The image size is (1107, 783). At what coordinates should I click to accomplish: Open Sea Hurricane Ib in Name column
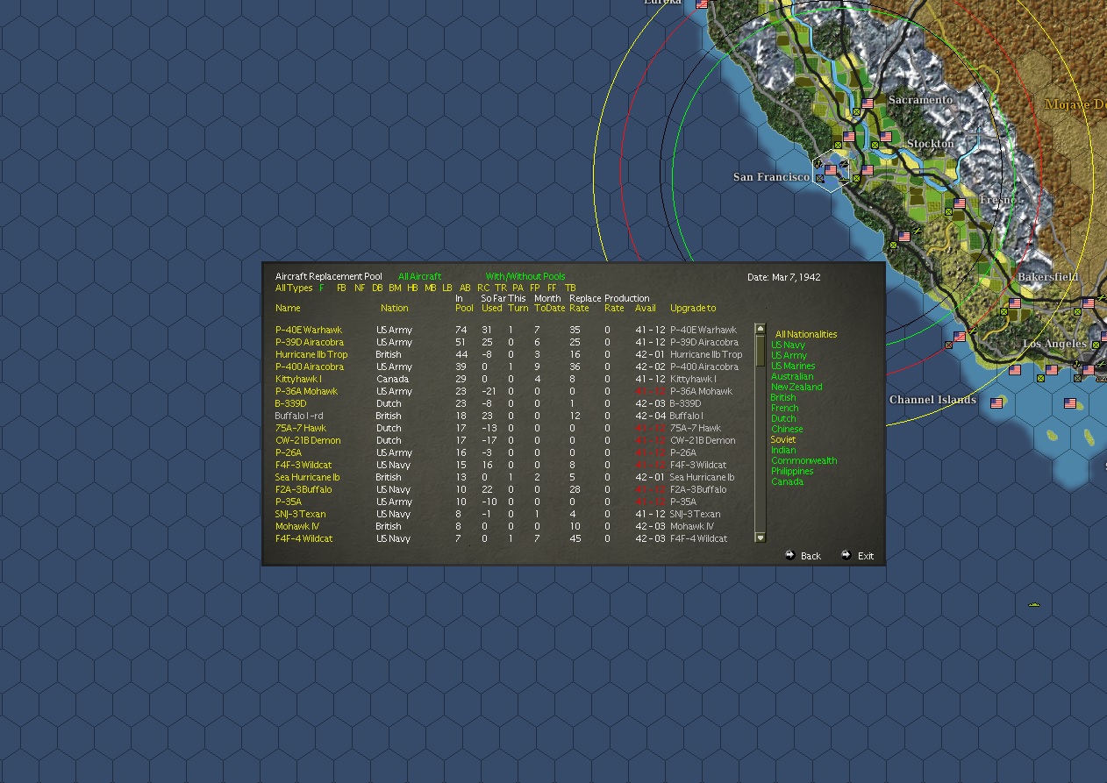point(307,477)
